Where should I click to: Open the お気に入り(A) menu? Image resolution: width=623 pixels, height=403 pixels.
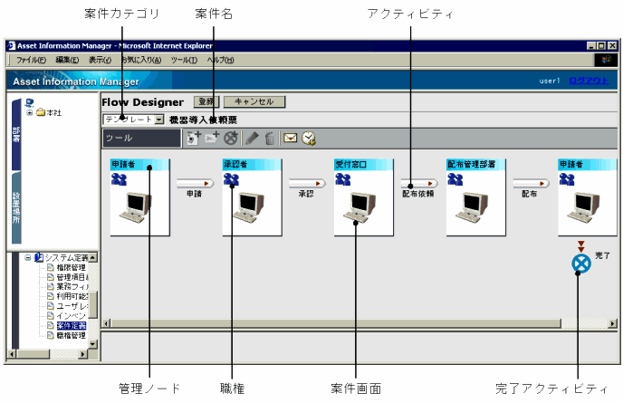tap(141, 60)
